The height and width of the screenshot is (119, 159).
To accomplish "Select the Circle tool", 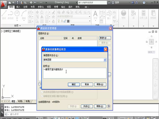I will click(x=17, y=13).
